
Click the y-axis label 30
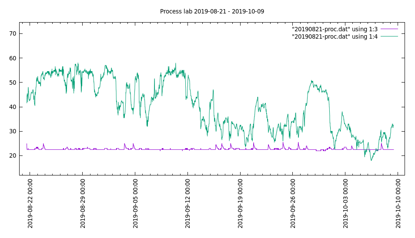point(13,131)
